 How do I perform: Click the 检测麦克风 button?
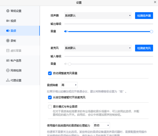(x=144, y=48)
